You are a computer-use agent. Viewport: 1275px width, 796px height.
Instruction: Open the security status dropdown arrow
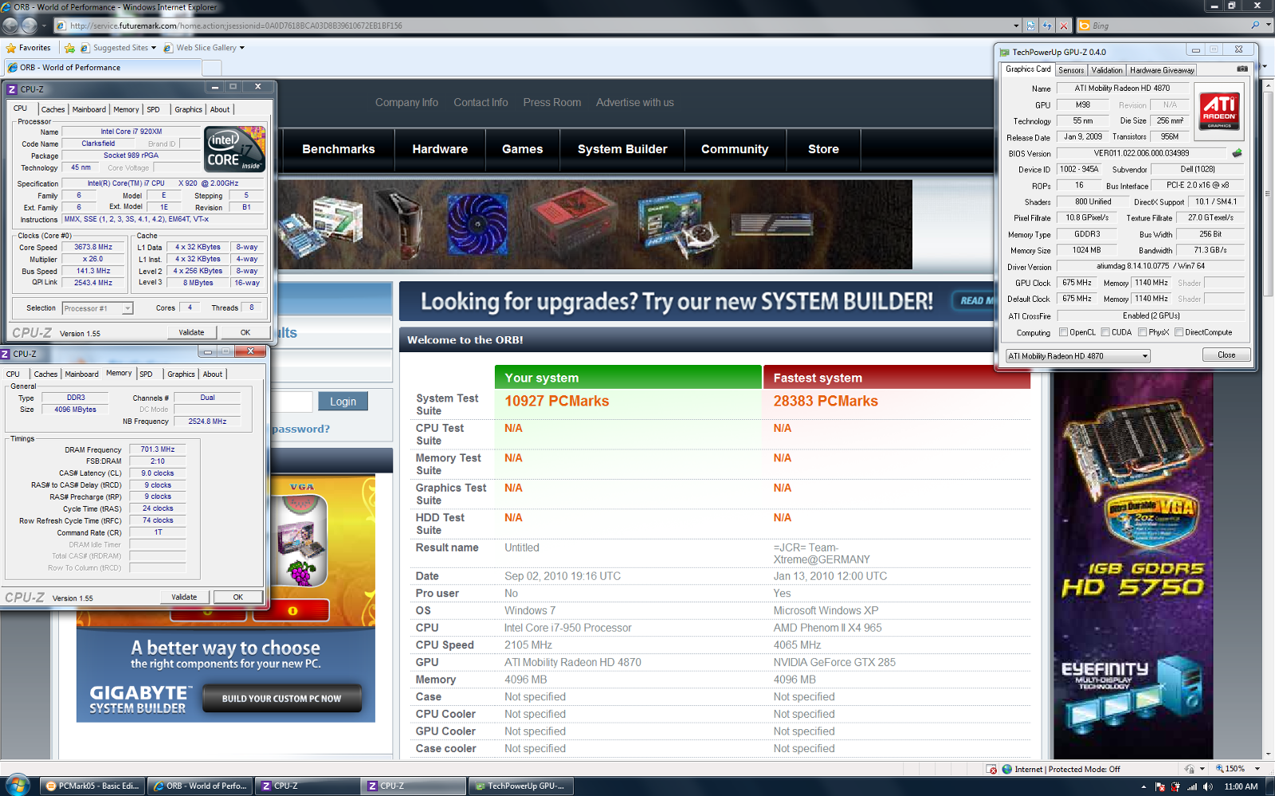click(x=1202, y=769)
